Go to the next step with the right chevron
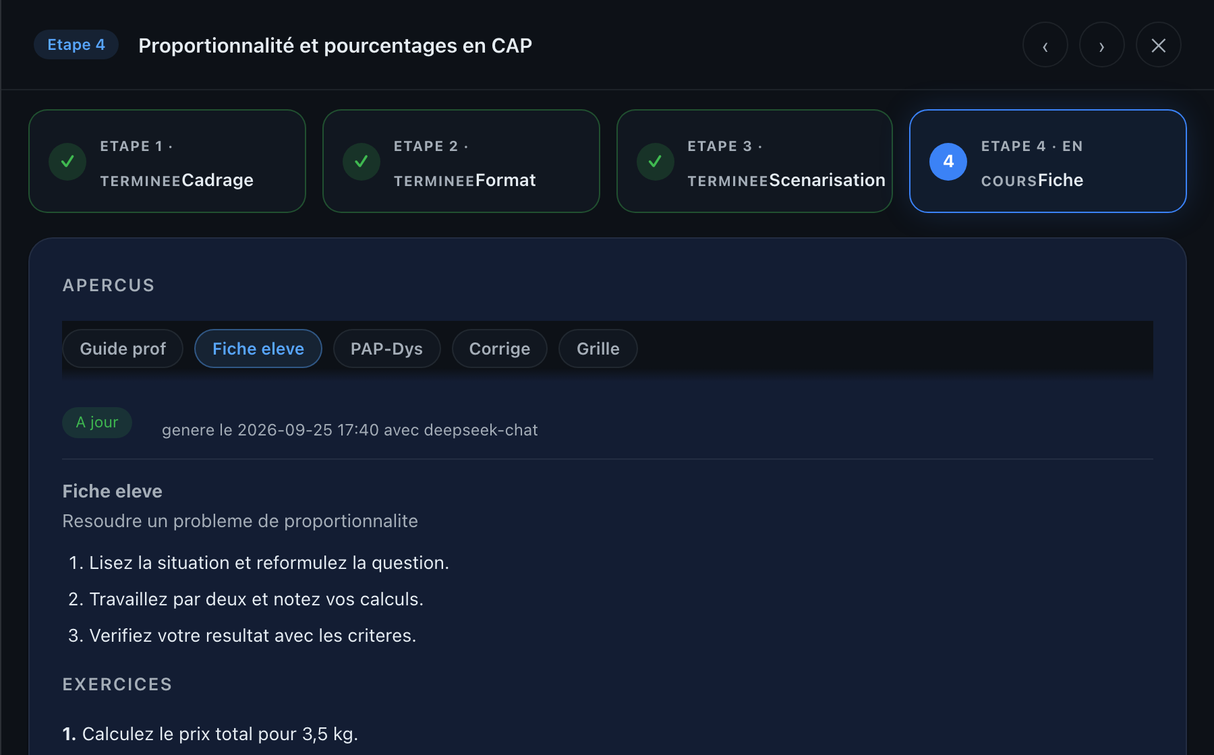This screenshot has height=755, width=1214. pos(1101,45)
